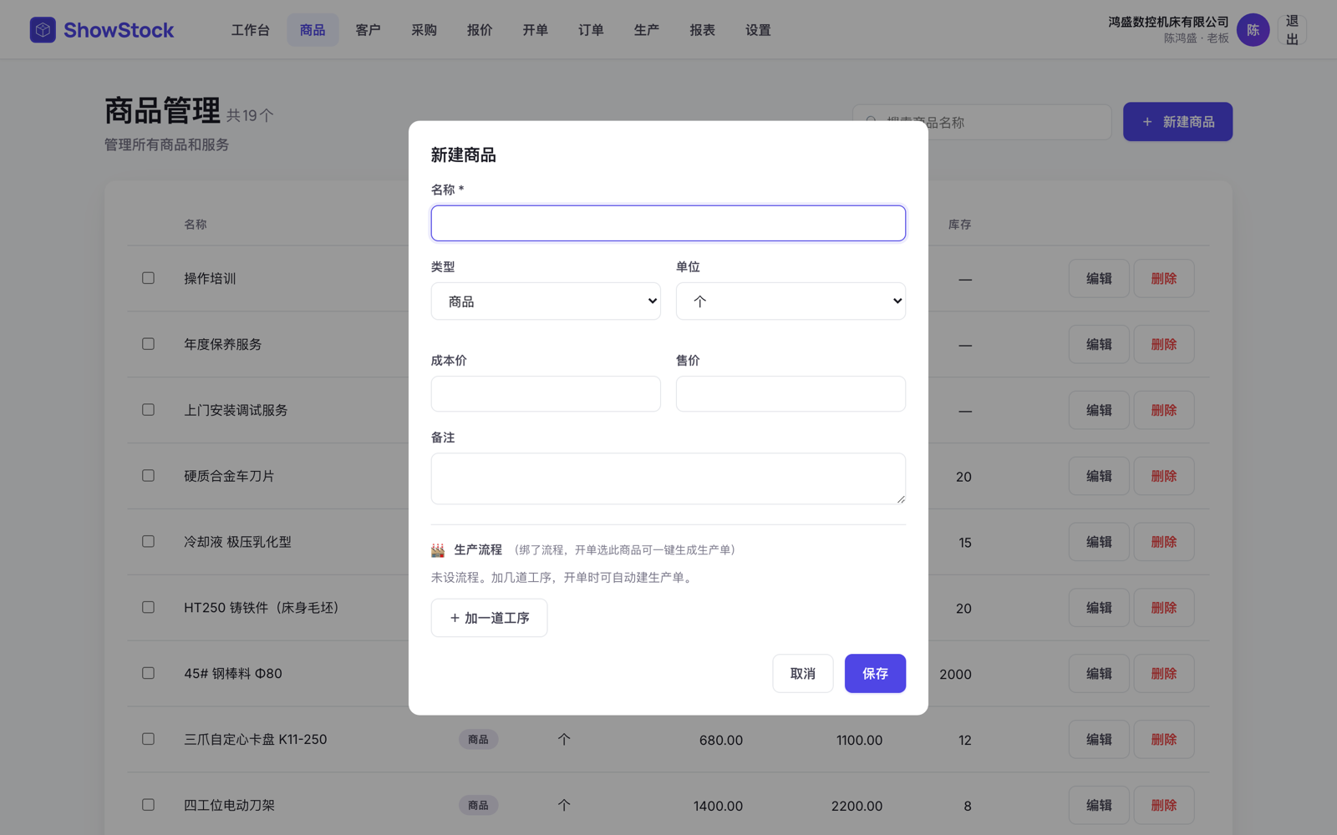Navigate to 报价 in the top menu
Screen dimensions: 1337x835
click(480, 30)
